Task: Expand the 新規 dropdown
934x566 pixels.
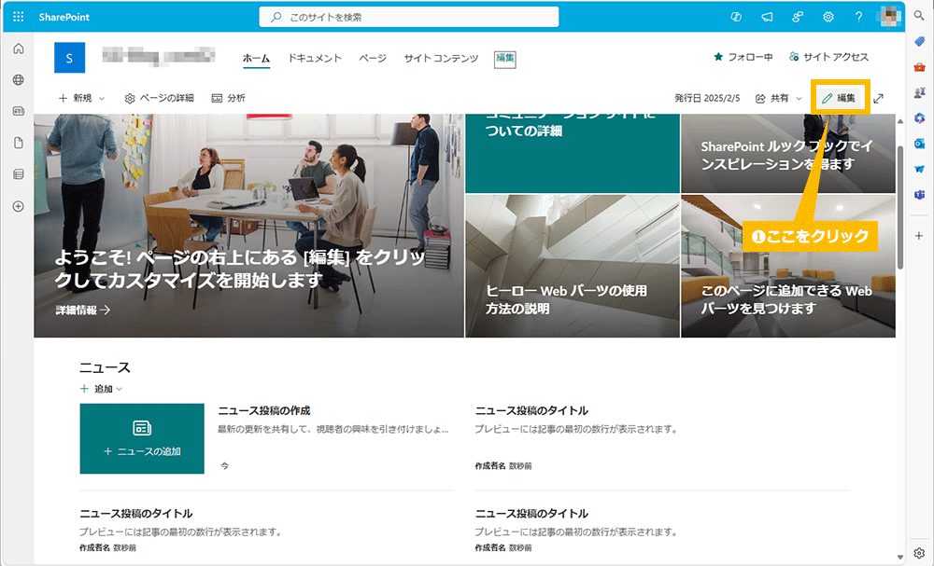Action: click(x=81, y=98)
